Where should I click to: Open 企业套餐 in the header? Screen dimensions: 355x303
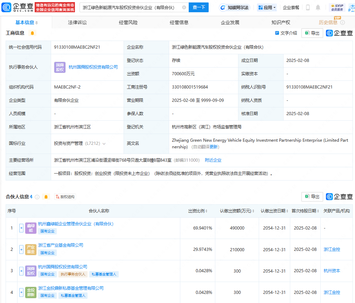coord(291,7)
